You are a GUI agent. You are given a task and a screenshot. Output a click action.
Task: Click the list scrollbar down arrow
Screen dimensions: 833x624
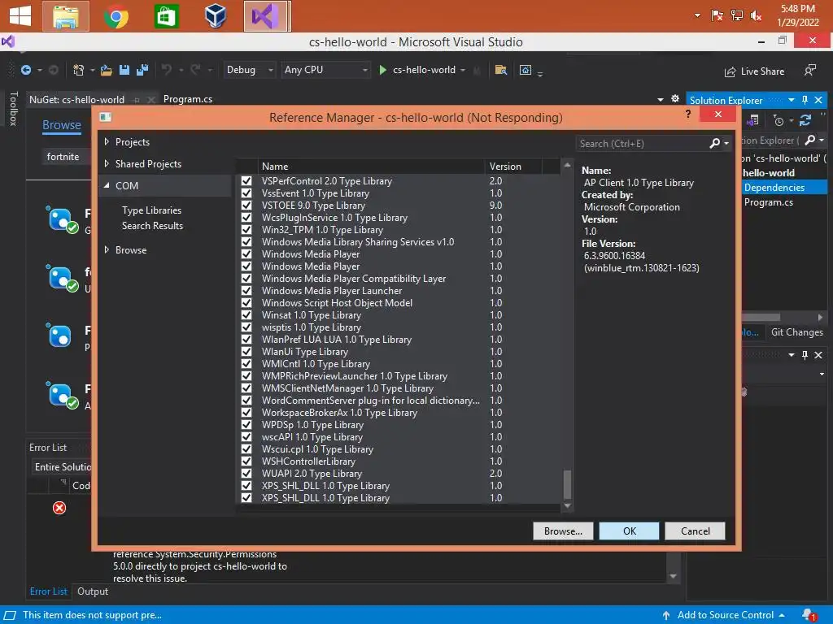(567, 505)
